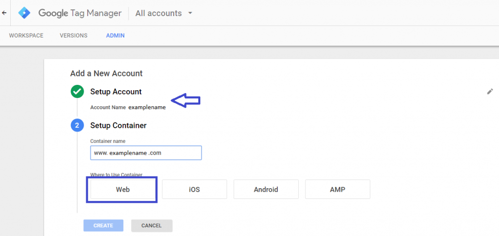Click the pencil edit icon for Setup Account
The width and height of the screenshot is (499, 236).
pyautogui.click(x=490, y=91)
